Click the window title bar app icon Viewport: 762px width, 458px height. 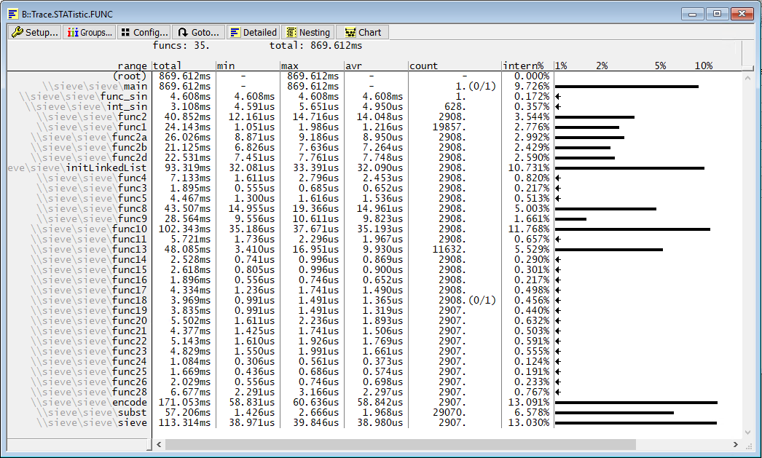click(x=13, y=14)
